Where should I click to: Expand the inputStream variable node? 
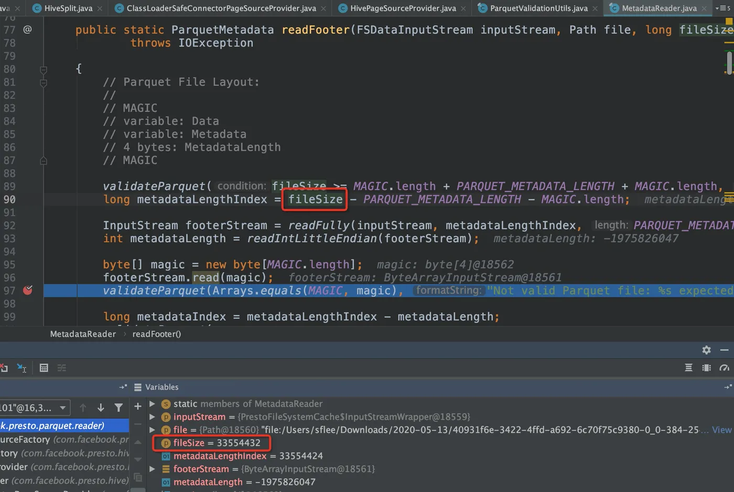click(x=152, y=416)
